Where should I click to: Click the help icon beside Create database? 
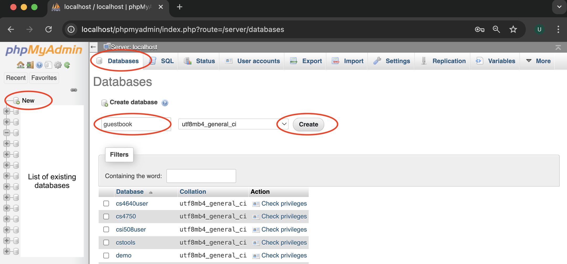[x=165, y=103]
